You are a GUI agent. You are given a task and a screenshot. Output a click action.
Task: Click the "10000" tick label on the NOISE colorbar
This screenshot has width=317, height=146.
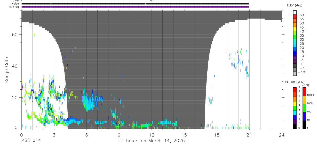(311, 95)
